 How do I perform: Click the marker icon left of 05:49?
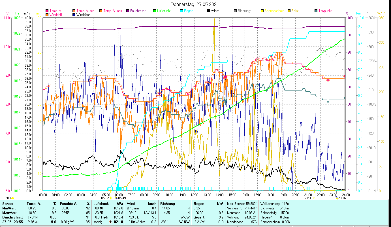[116, 198]
